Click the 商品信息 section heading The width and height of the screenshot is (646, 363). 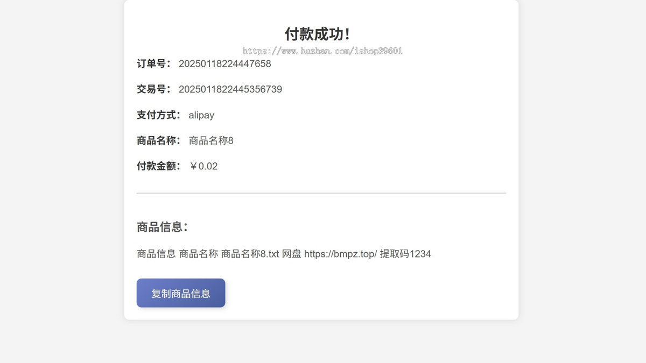tap(162, 227)
